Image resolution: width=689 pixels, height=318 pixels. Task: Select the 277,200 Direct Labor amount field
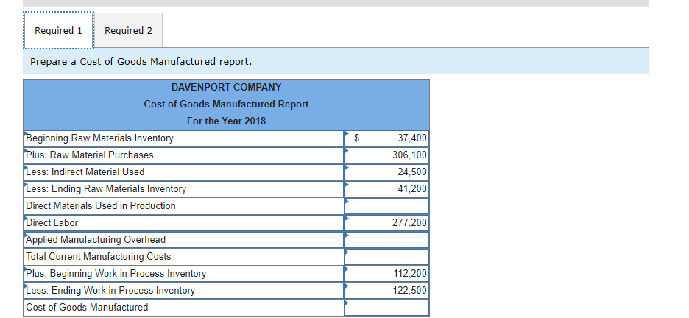point(386,223)
